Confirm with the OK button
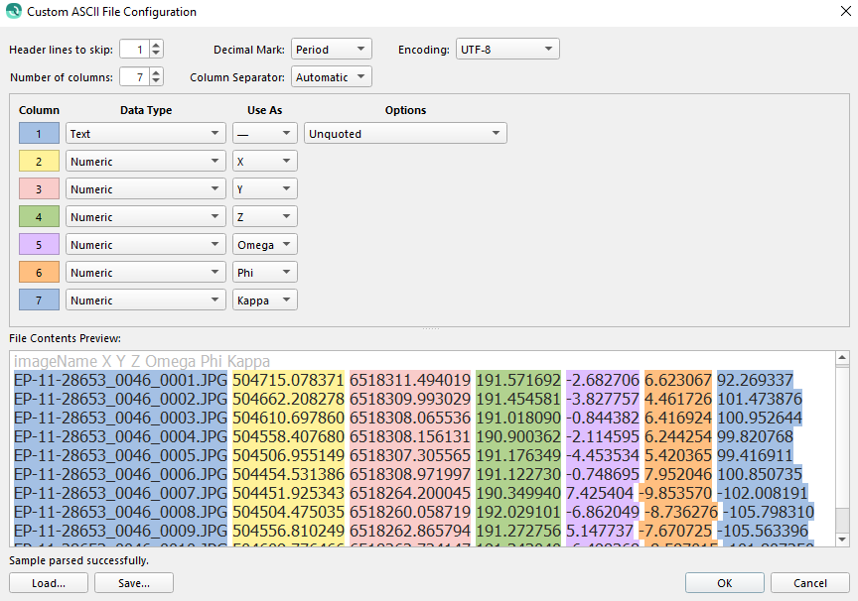Image resolution: width=858 pixels, height=601 pixels. click(x=724, y=583)
